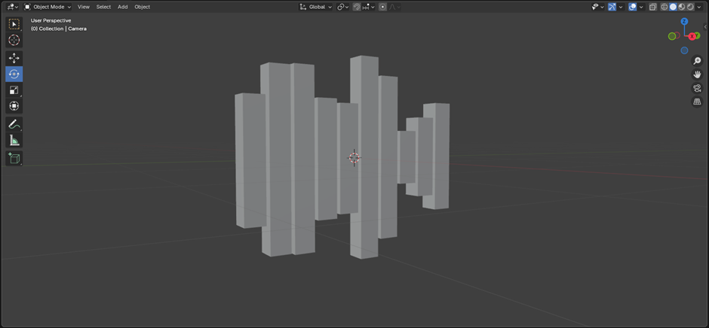Screen dimensions: 709x328
Task: Click the red X axis gizmo ball
Action: pos(692,36)
